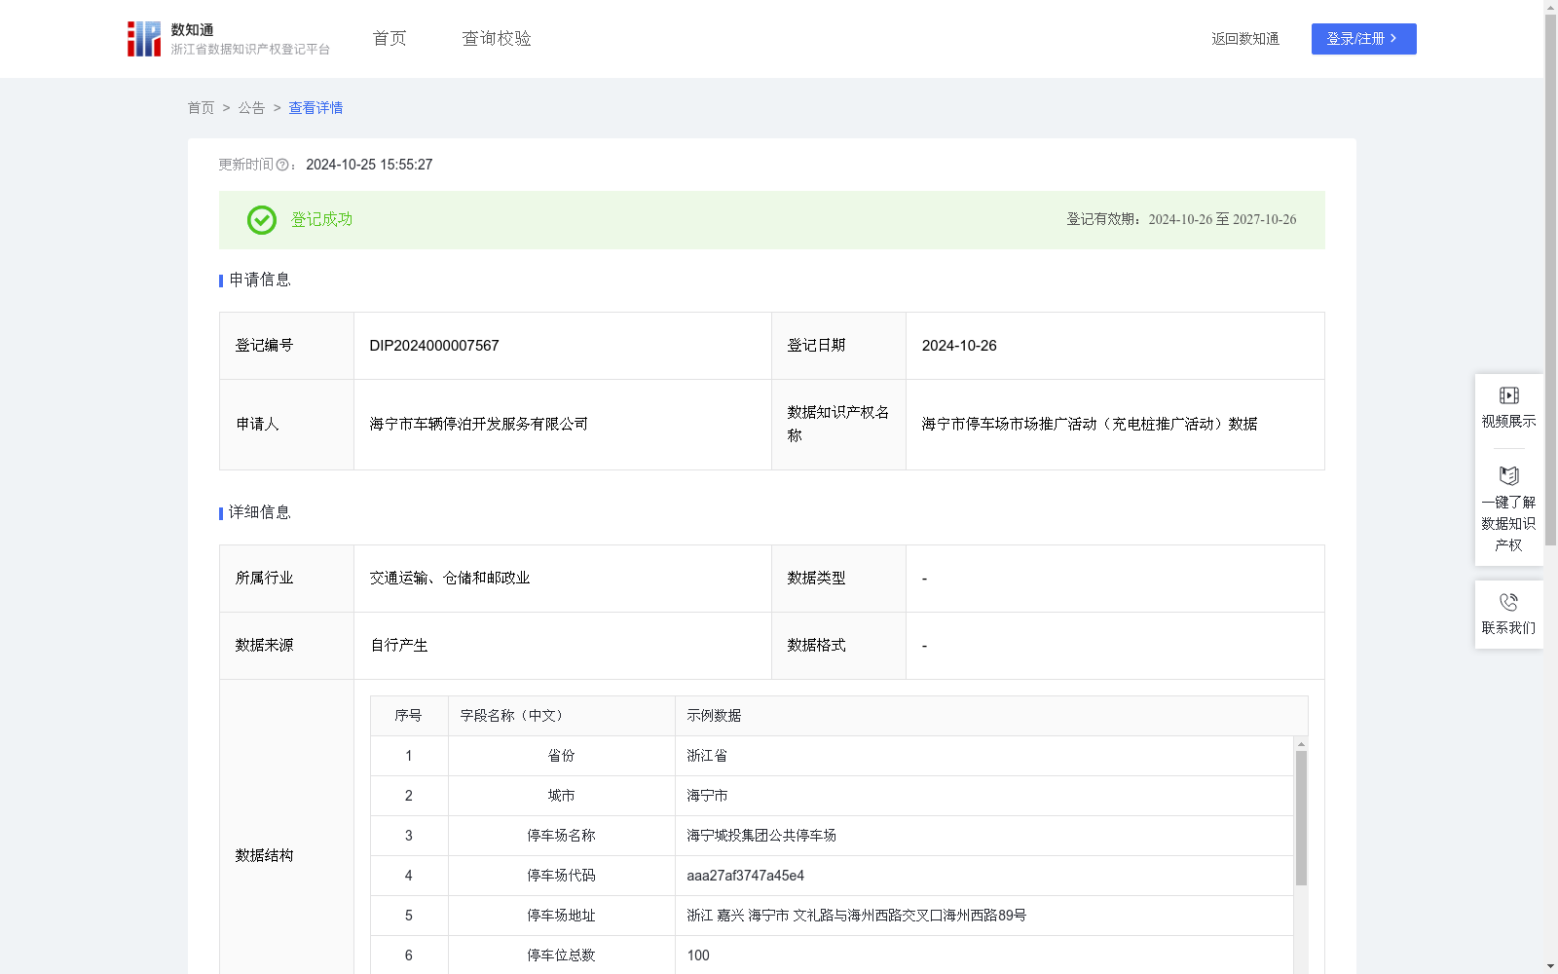Click the 申请人 label cell
This screenshot has width=1558, height=974.
pyautogui.click(x=286, y=425)
